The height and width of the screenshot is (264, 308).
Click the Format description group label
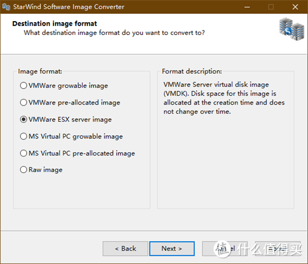tap(192, 71)
